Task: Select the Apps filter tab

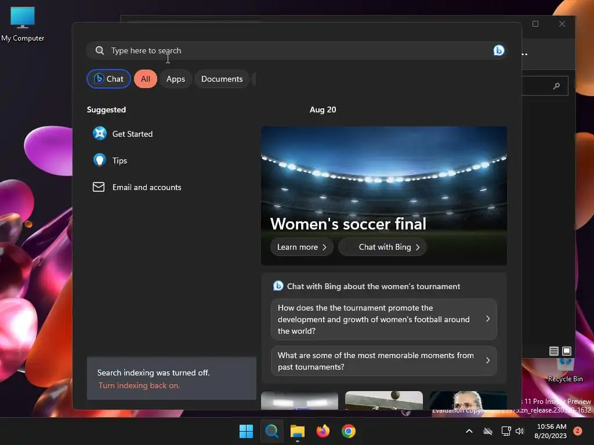Action: (176, 79)
